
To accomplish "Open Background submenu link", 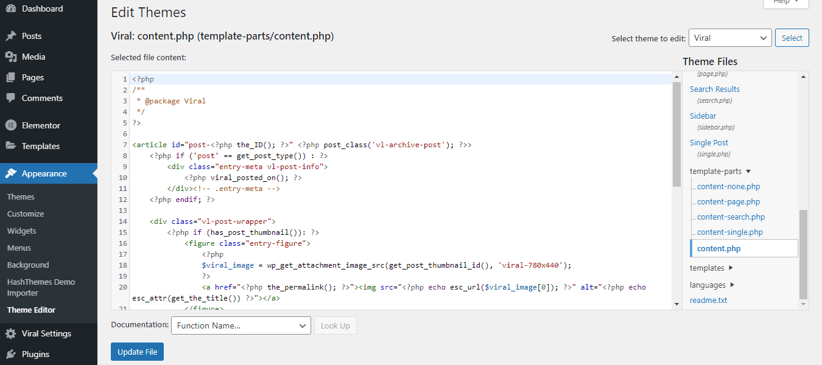I will click(28, 265).
